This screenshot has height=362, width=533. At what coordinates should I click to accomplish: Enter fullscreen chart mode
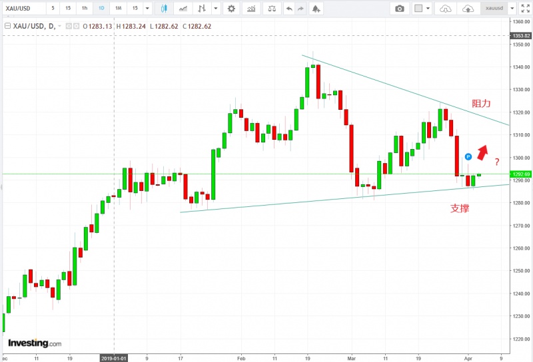pos(526,9)
